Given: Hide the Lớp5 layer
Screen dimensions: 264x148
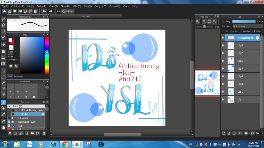Looking at the screenshot, I should [x=223, y=69].
